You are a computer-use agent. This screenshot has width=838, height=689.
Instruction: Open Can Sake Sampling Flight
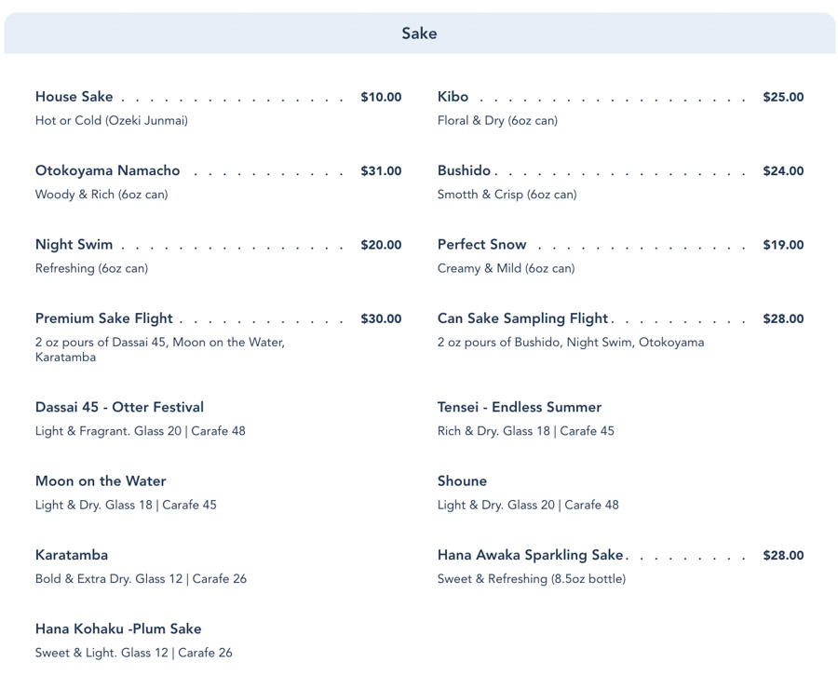[523, 318]
